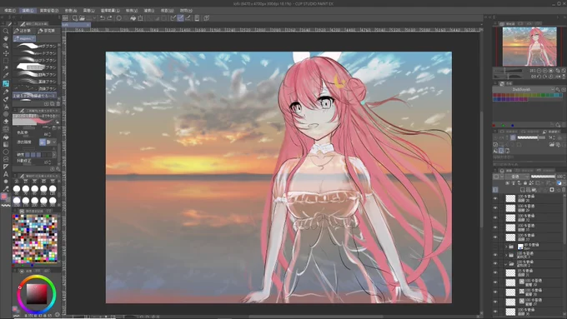Click the main drawing color swatch in the Tool palette
Image resolution: width=567 pixels, height=319 pixels.
click(x=3, y=197)
